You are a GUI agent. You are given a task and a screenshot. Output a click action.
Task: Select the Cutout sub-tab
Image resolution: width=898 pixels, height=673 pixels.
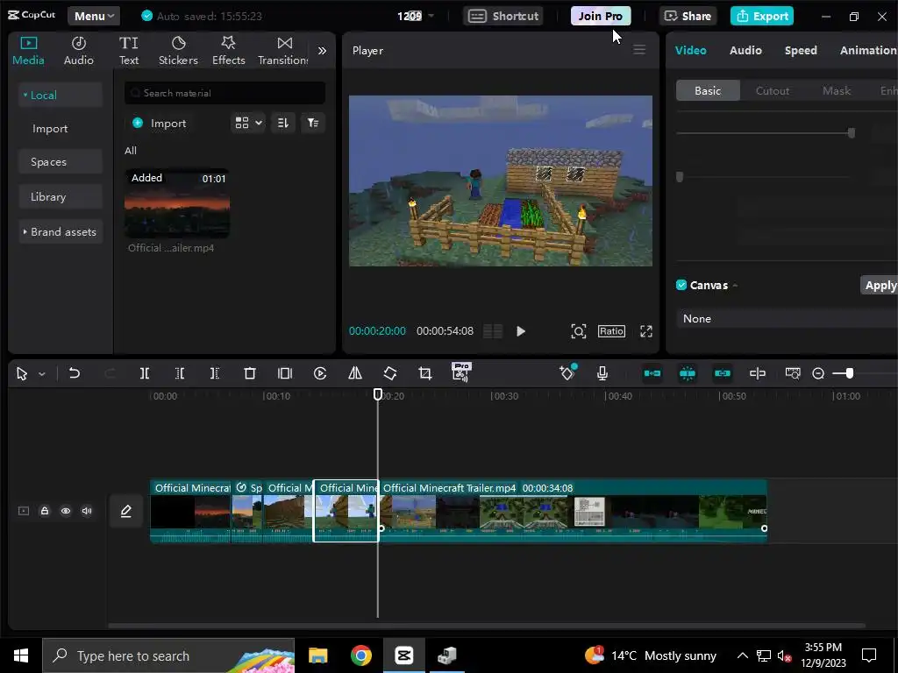coord(773,90)
